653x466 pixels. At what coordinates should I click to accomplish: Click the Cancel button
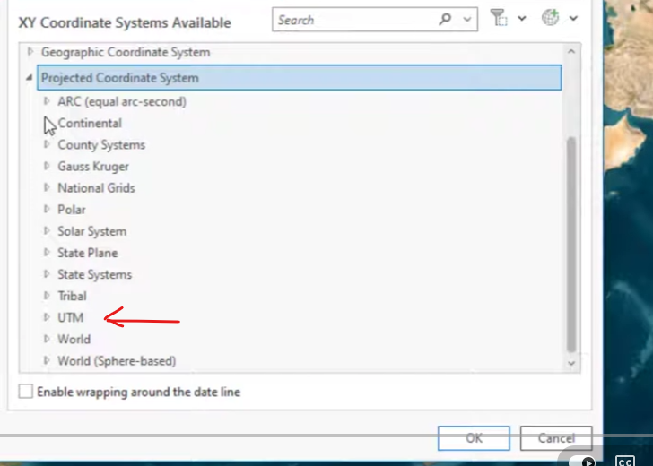click(556, 438)
